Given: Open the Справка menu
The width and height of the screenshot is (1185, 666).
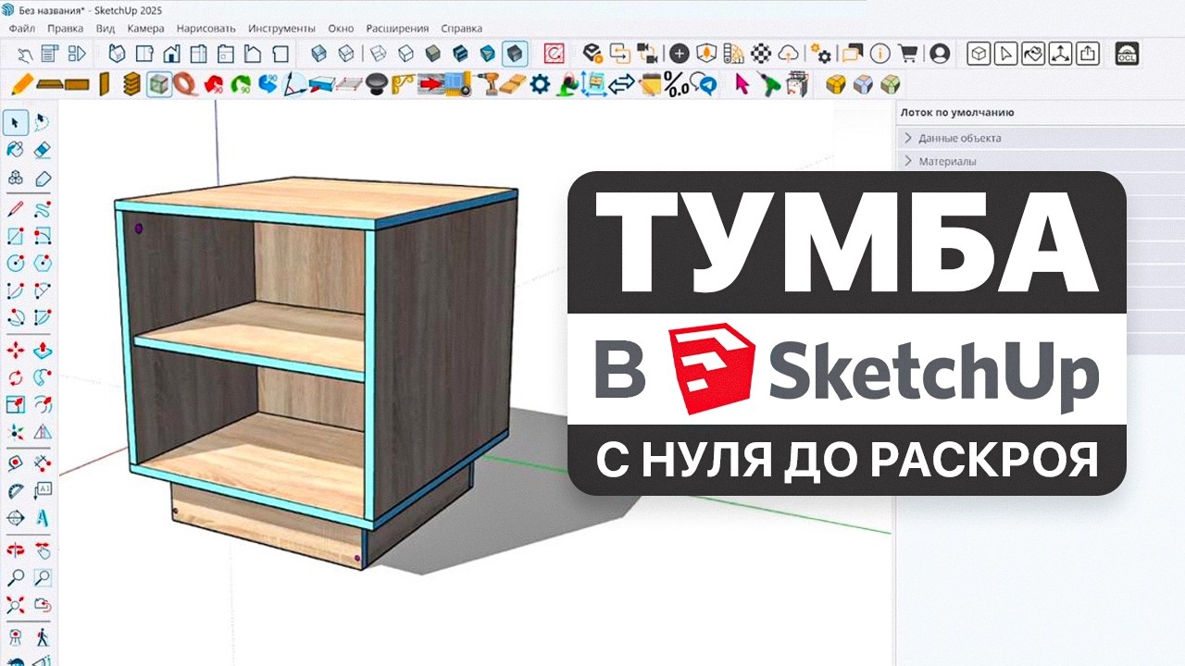Looking at the screenshot, I should [x=461, y=29].
